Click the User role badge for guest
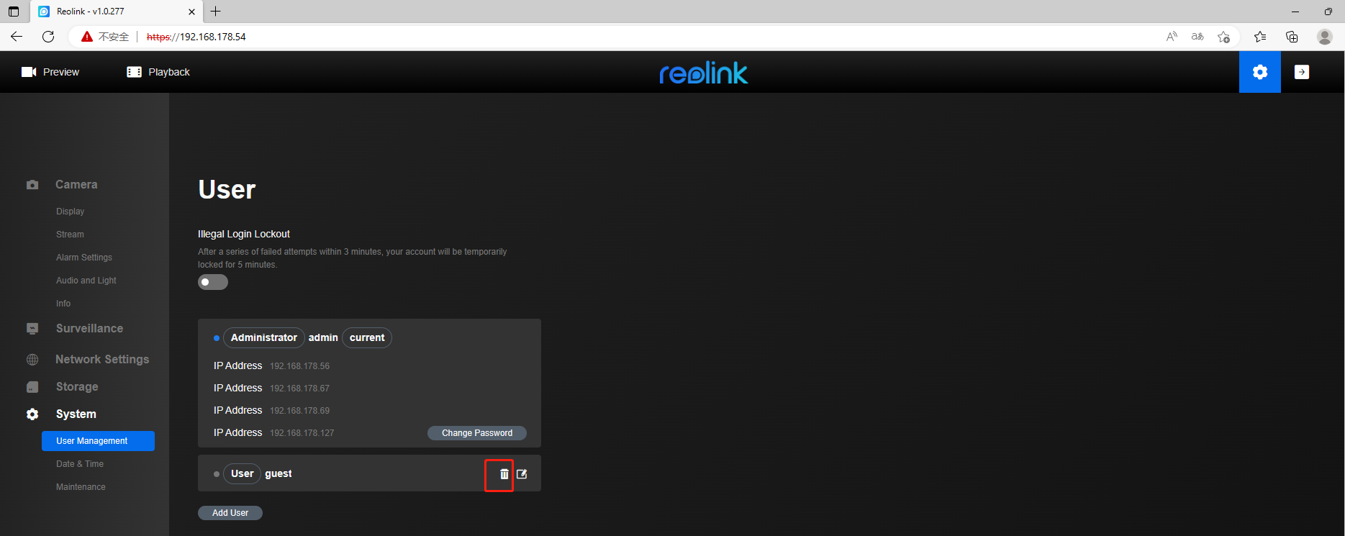The image size is (1345, 536). (x=243, y=473)
